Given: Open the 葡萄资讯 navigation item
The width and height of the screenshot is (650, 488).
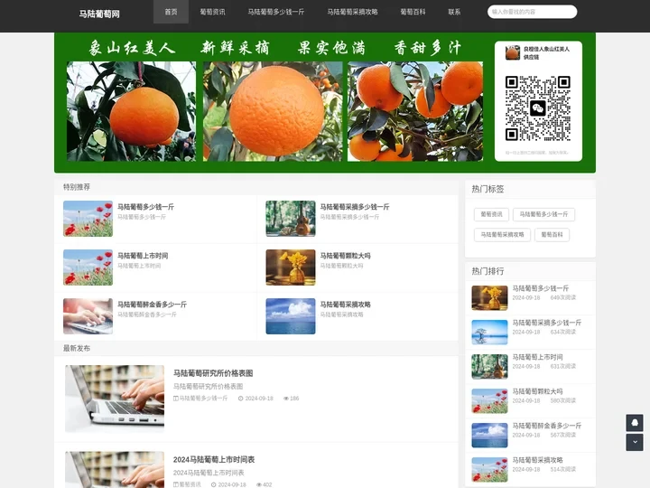Looking at the screenshot, I should [x=213, y=12].
